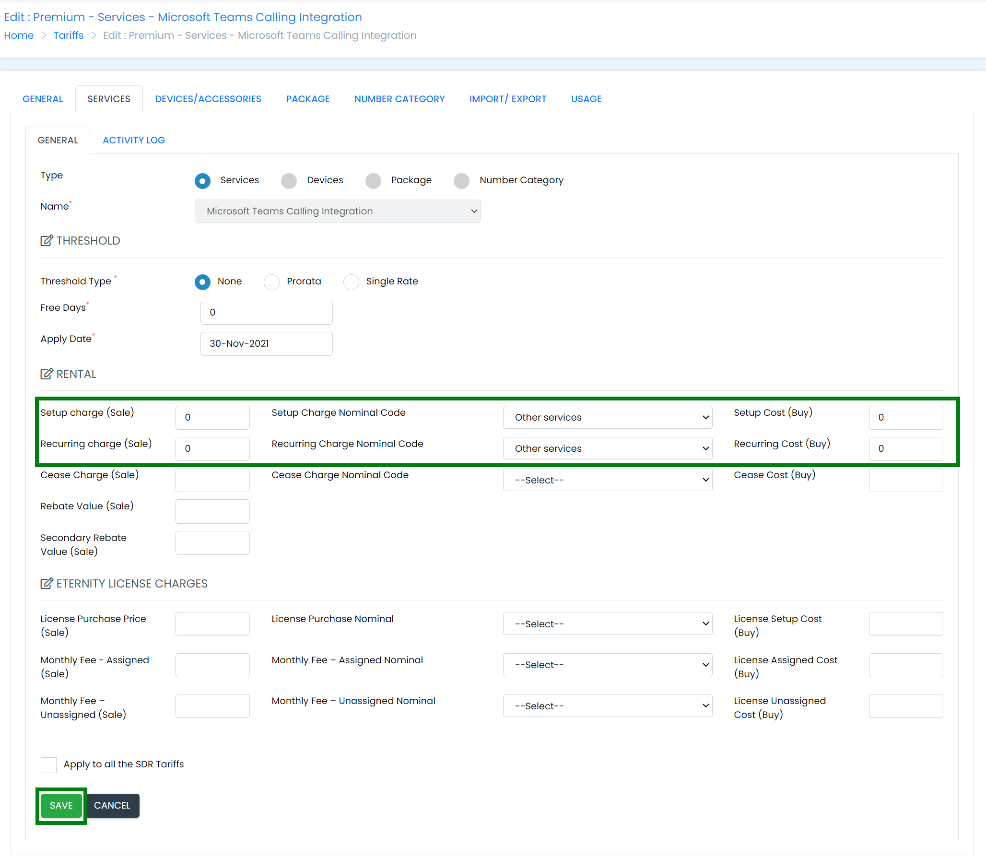Open the Activity Log sub-tab
Viewport: 986px width, 858px height.
134,140
